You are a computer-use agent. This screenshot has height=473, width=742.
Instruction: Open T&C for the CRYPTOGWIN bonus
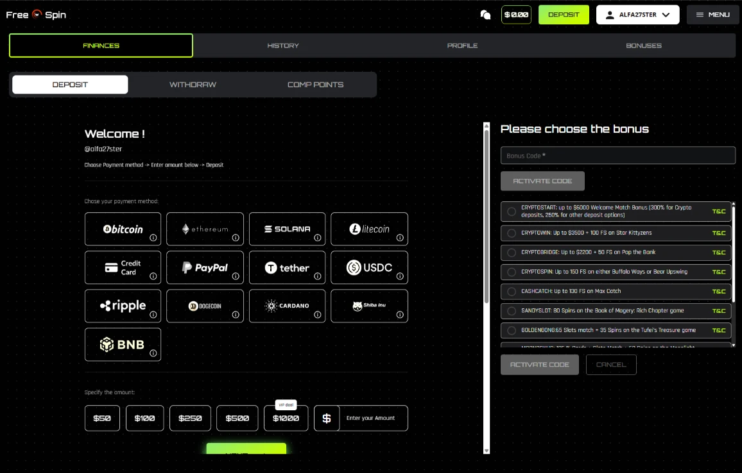coord(719,233)
